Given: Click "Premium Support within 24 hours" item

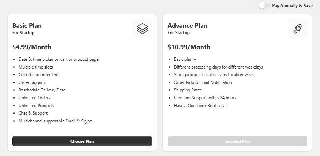Looking at the screenshot, I should click(x=205, y=98).
